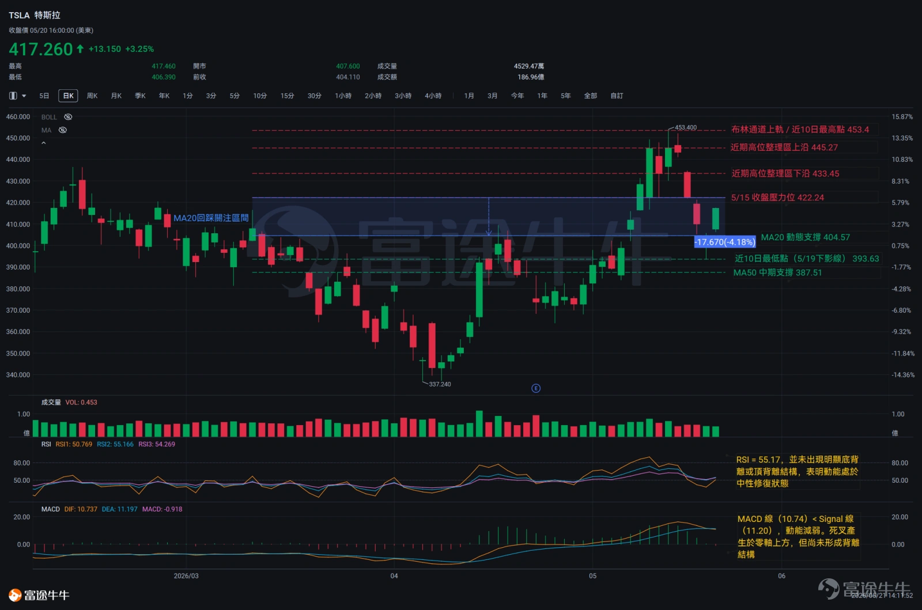922x610 pixels.
Task: Select the 近10日最低點 393.63 label
Action: pos(807,259)
